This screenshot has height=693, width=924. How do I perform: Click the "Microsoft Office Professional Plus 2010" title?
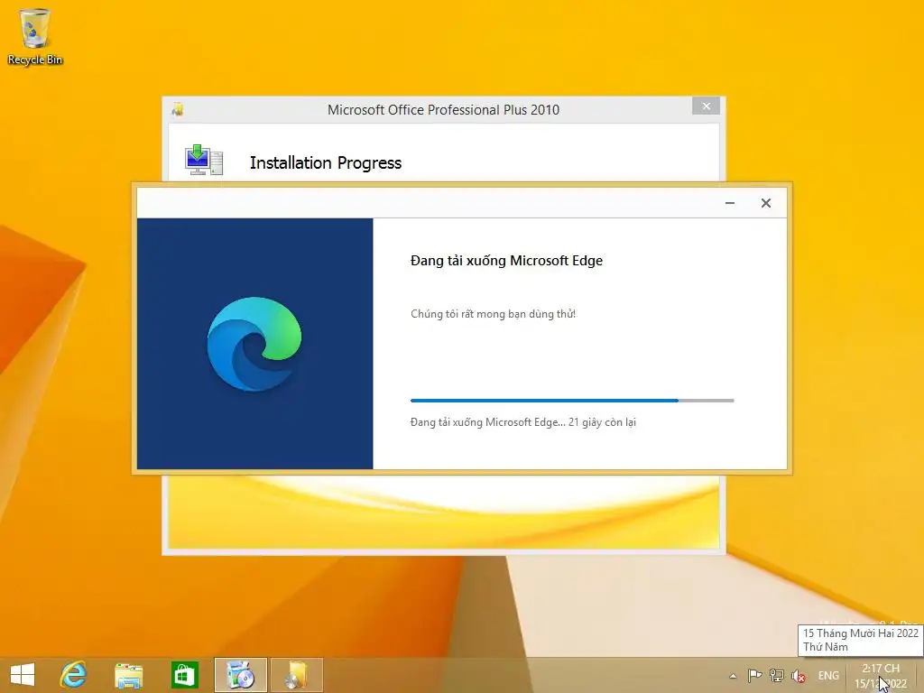443,110
